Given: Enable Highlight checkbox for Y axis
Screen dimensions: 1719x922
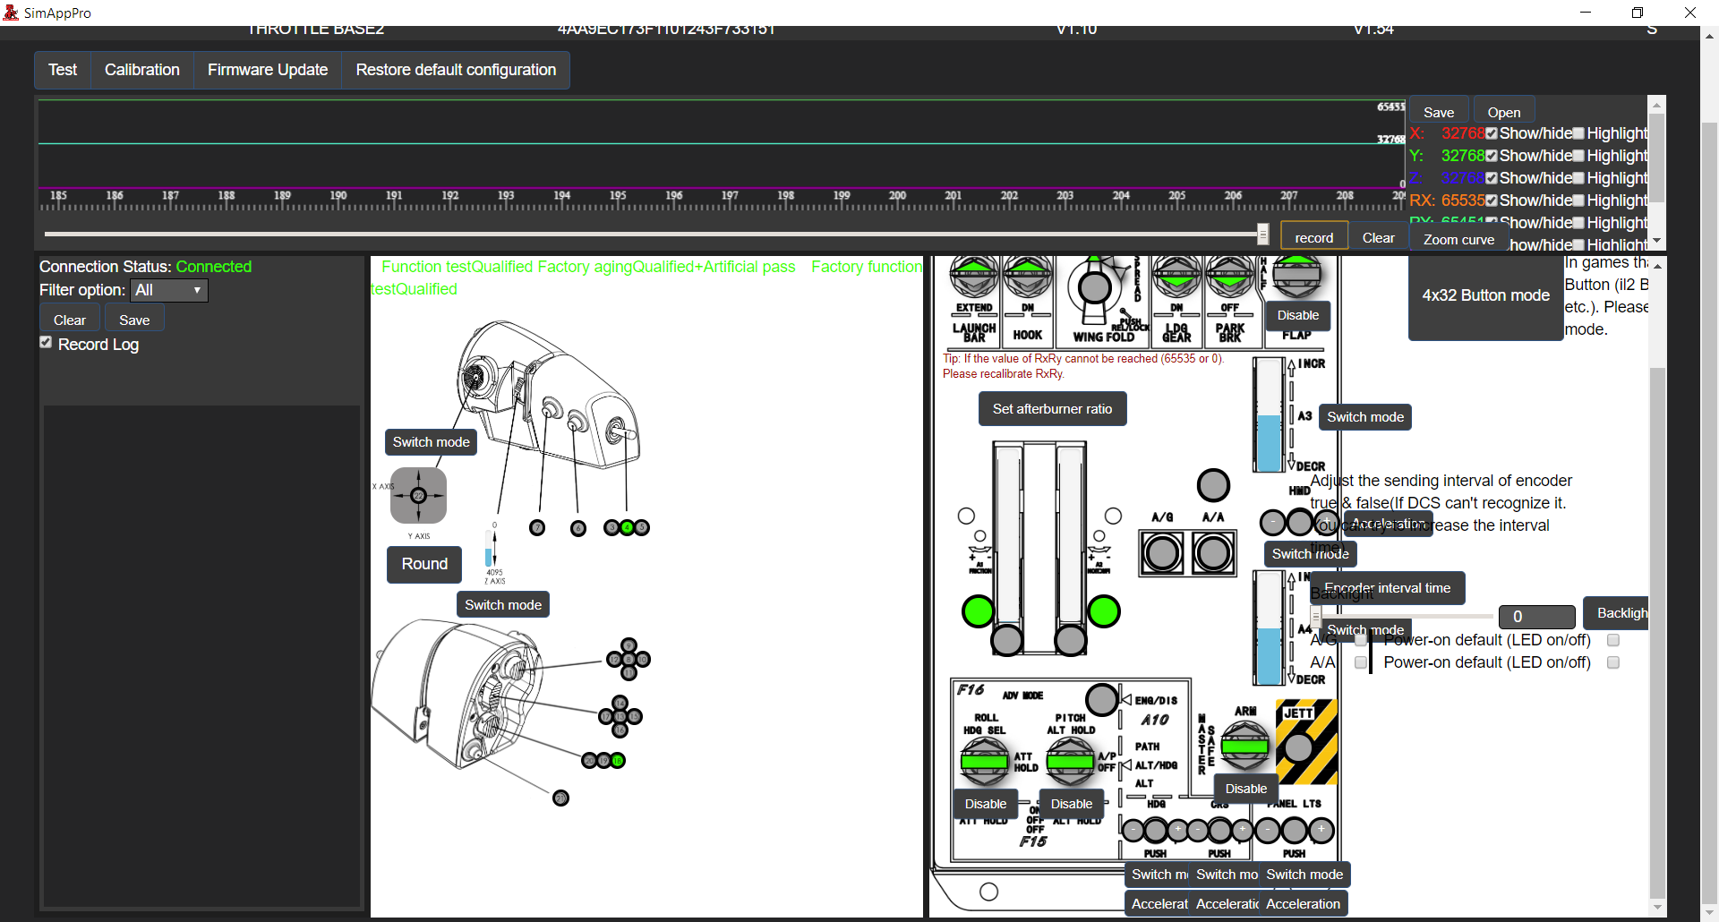Looking at the screenshot, I should [x=1579, y=156].
